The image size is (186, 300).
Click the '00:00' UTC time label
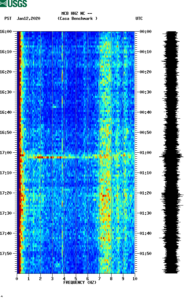pos(146,31)
